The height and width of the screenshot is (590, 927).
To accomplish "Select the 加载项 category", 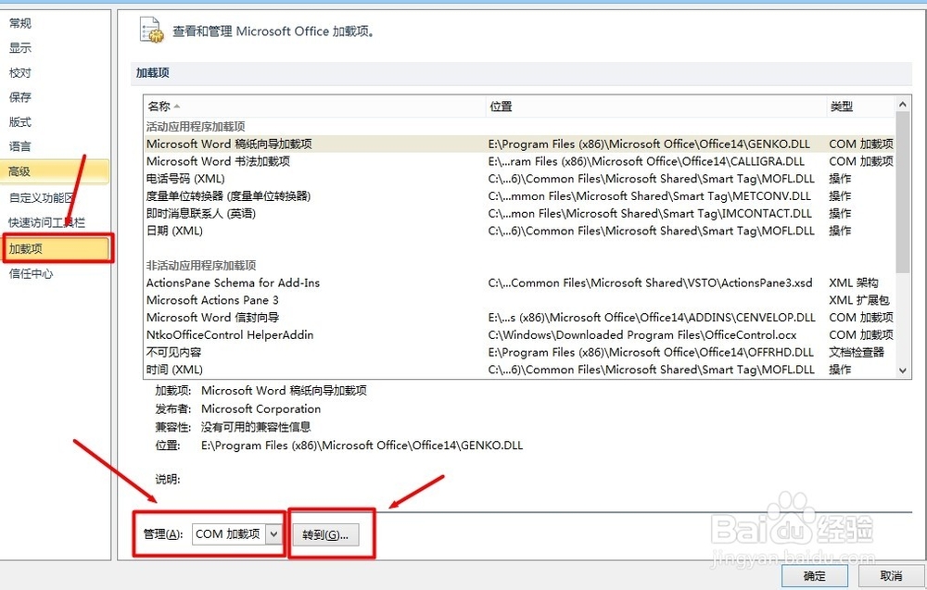I will pos(57,248).
